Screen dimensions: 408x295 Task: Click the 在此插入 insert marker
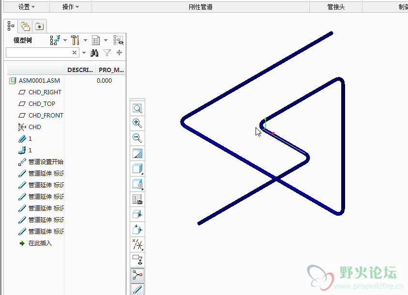tap(40, 243)
